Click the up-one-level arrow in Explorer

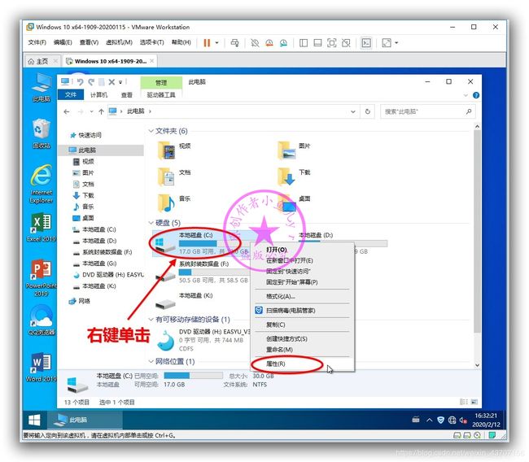101,111
